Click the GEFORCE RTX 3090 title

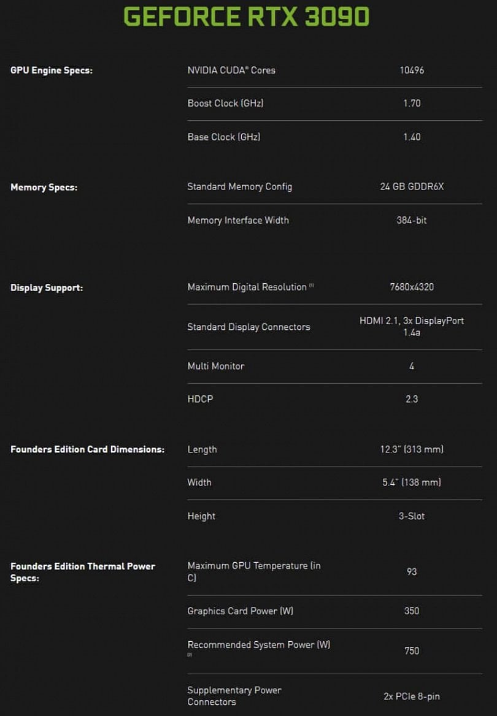click(x=248, y=17)
